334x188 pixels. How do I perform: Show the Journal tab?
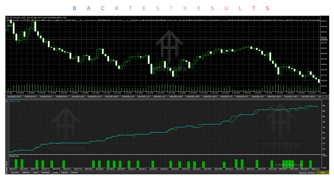(x=74, y=172)
